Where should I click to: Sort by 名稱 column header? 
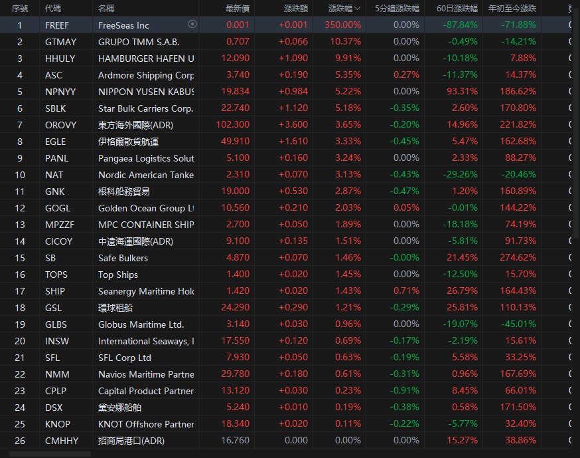coord(106,9)
